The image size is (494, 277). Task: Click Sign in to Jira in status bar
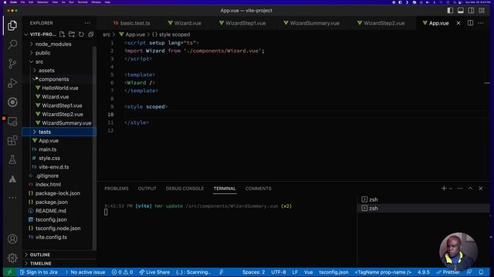tap(39, 272)
